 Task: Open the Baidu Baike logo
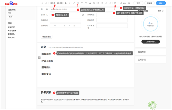[11, 3]
